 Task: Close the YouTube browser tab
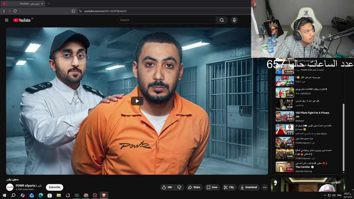(x=43, y=4)
